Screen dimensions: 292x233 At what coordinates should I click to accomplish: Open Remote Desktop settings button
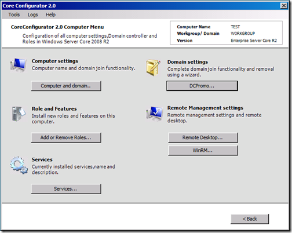point(203,137)
